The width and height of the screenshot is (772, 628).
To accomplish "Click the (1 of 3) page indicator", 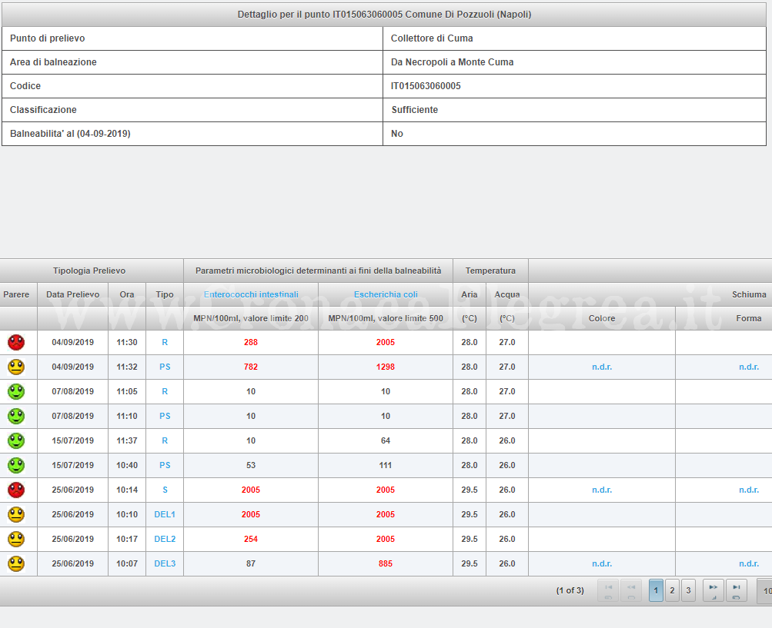I will 570,590.
